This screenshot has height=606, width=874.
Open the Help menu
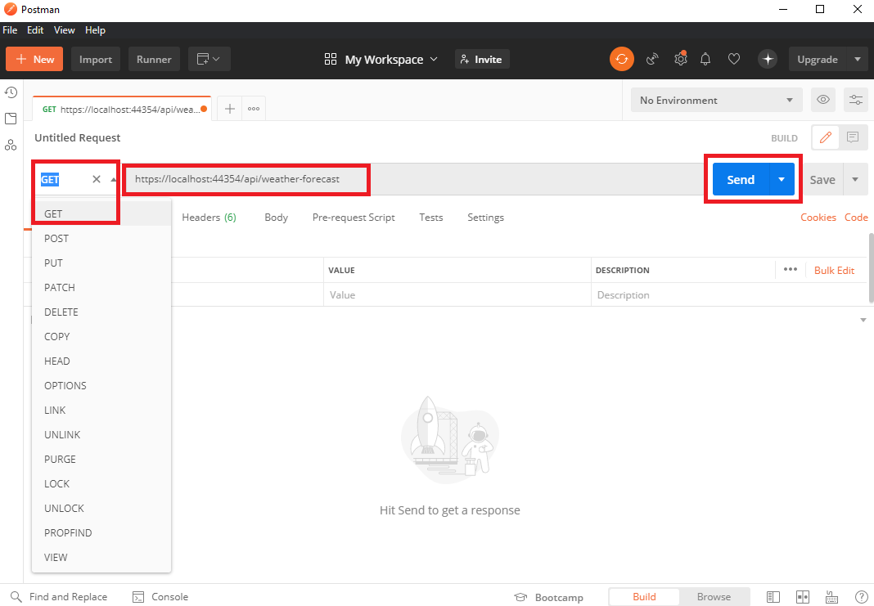click(x=95, y=30)
